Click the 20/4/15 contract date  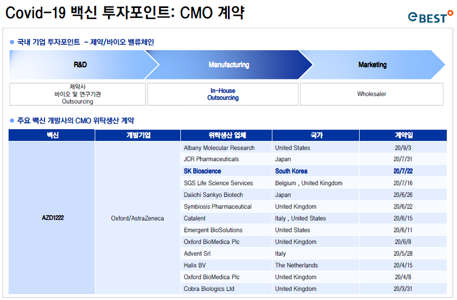(x=403, y=265)
